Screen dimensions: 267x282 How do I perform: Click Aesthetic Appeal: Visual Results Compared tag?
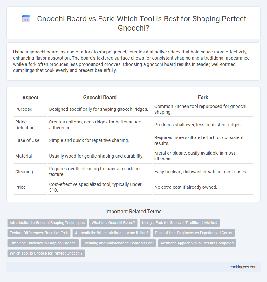pyautogui.click(x=197, y=243)
